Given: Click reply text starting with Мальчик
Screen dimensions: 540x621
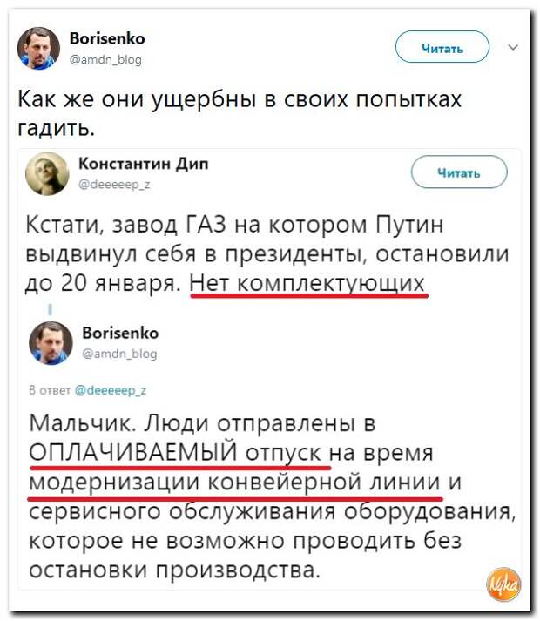Looking at the screenshot, I should pos(273,496).
